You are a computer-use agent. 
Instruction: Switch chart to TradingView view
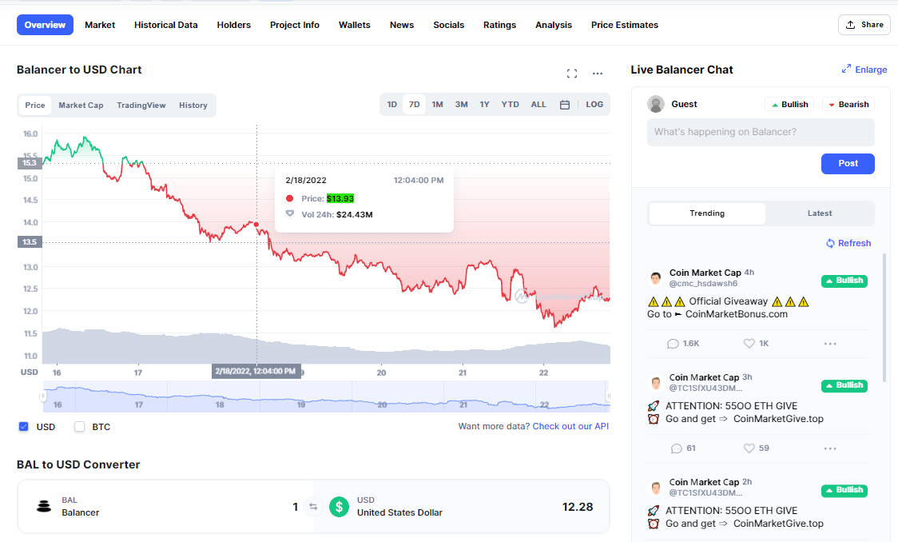click(141, 106)
